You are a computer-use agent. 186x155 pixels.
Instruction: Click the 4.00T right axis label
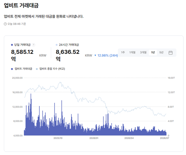[x=171, y=121]
